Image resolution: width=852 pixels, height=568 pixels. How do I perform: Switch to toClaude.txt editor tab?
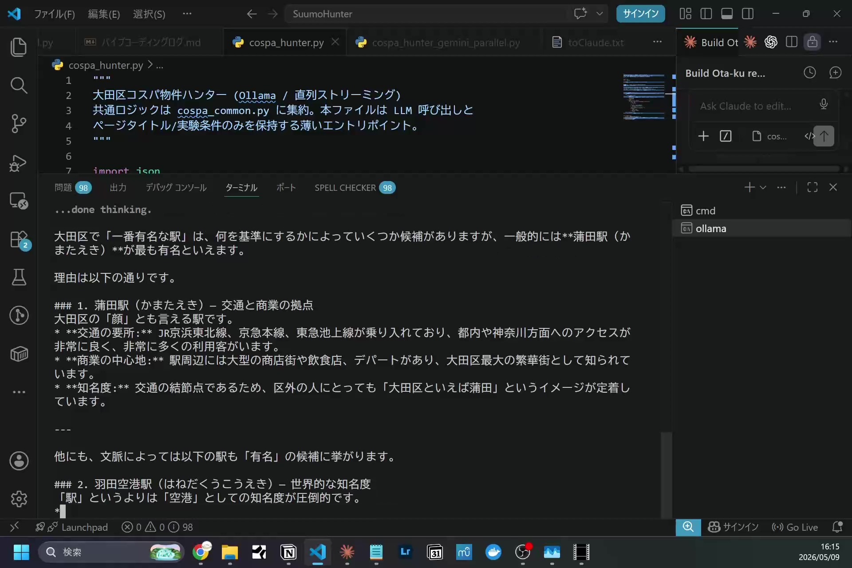pyautogui.click(x=596, y=43)
